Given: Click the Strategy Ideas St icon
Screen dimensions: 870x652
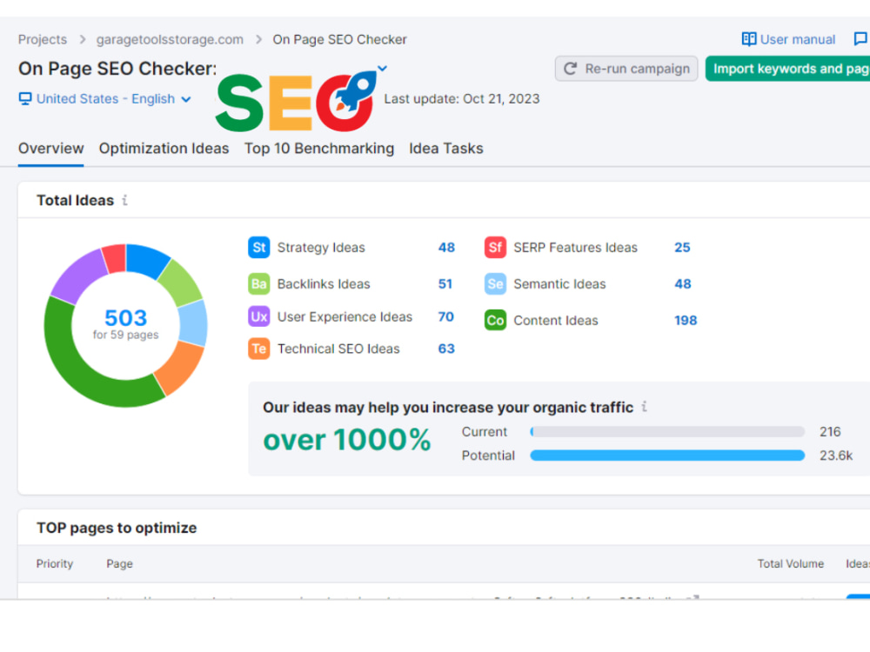Looking at the screenshot, I should click(x=258, y=247).
